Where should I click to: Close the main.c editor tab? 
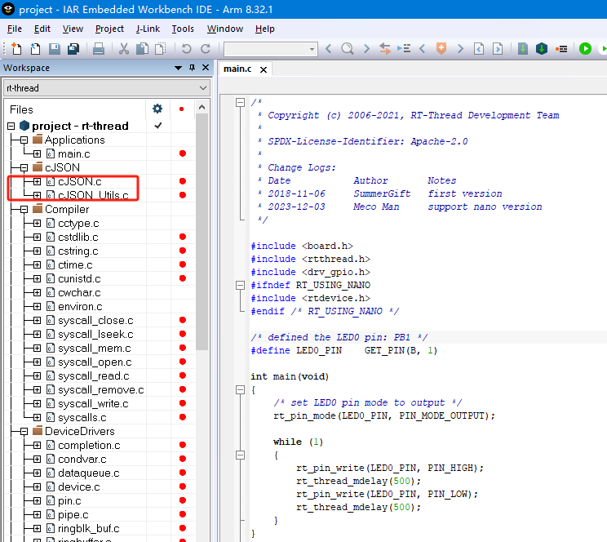(x=264, y=69)
